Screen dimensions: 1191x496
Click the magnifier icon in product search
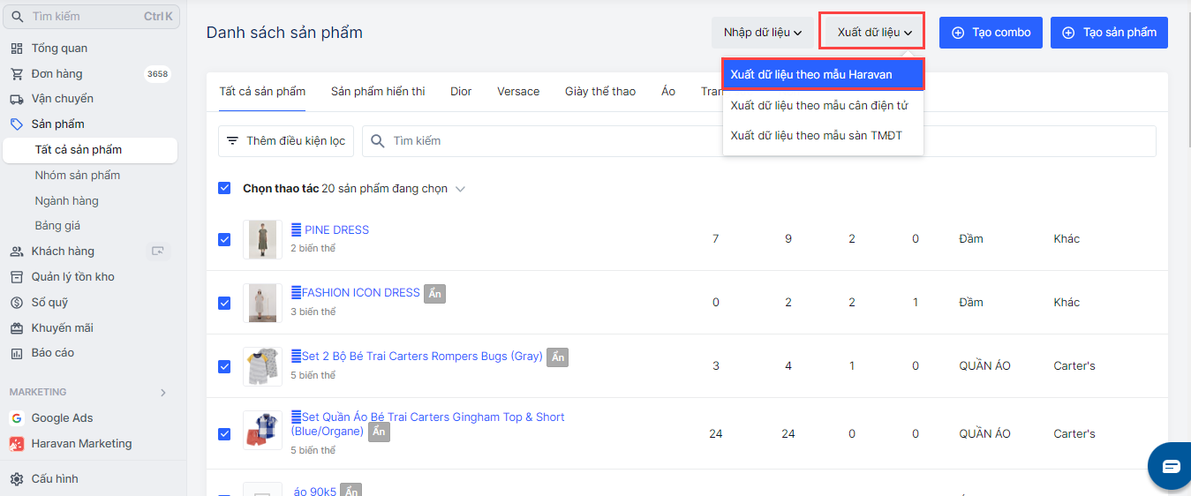click(x=378, y=141)
